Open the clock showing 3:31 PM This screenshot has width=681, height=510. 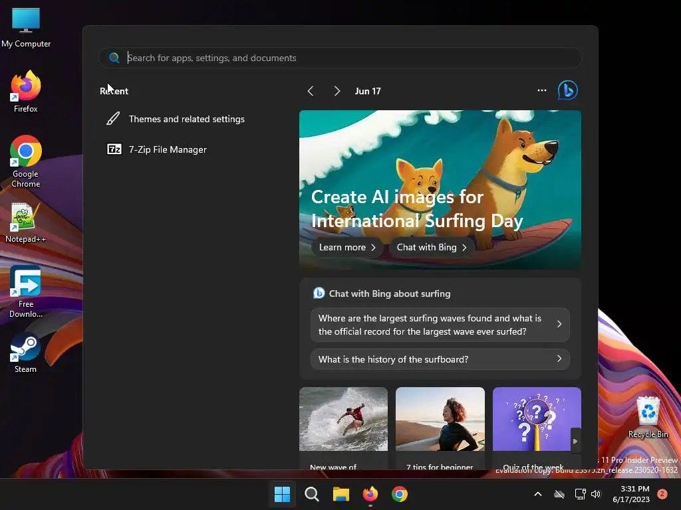point(631,494)
